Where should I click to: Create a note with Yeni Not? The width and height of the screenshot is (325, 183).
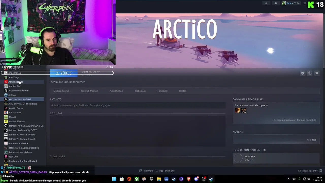pyautogui.click(x=311, y=140)
